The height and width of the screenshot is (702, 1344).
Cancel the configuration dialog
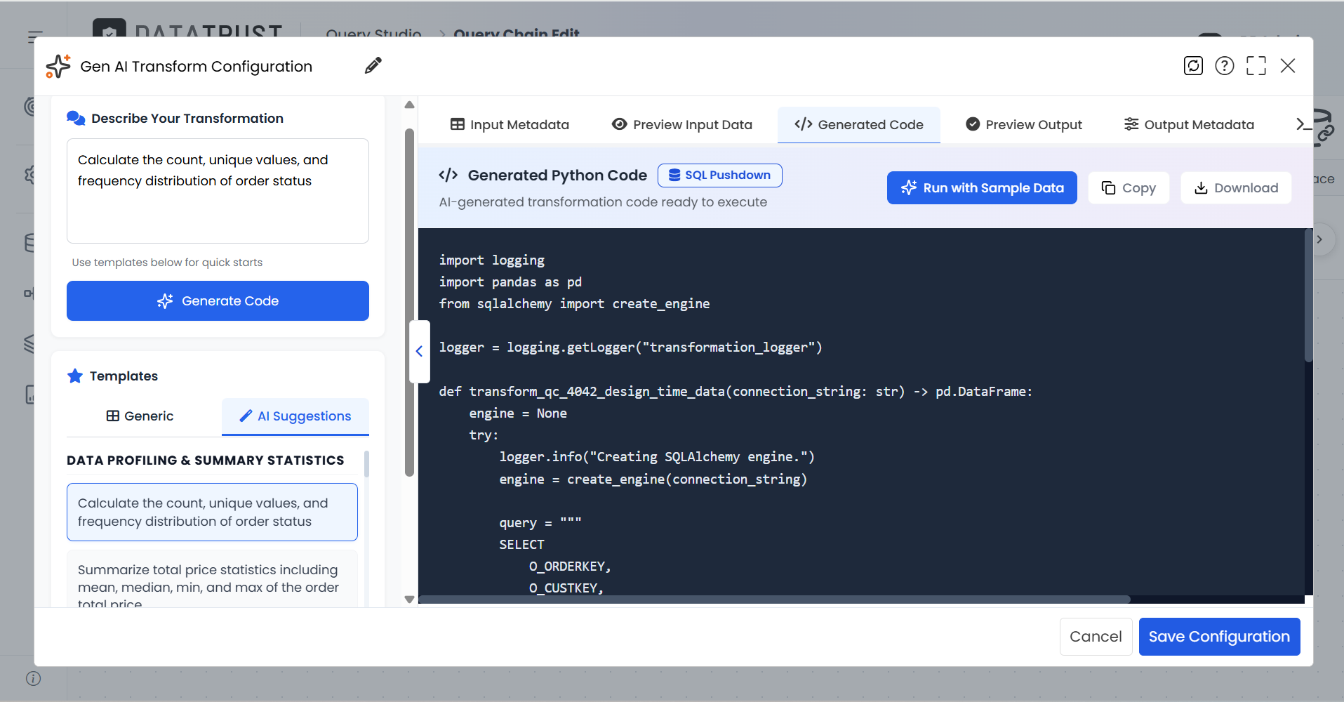(x=1096, y=637)
